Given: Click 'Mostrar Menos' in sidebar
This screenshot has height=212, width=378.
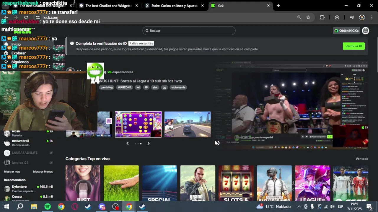Looking at the screenshot, I should [43, 172].
